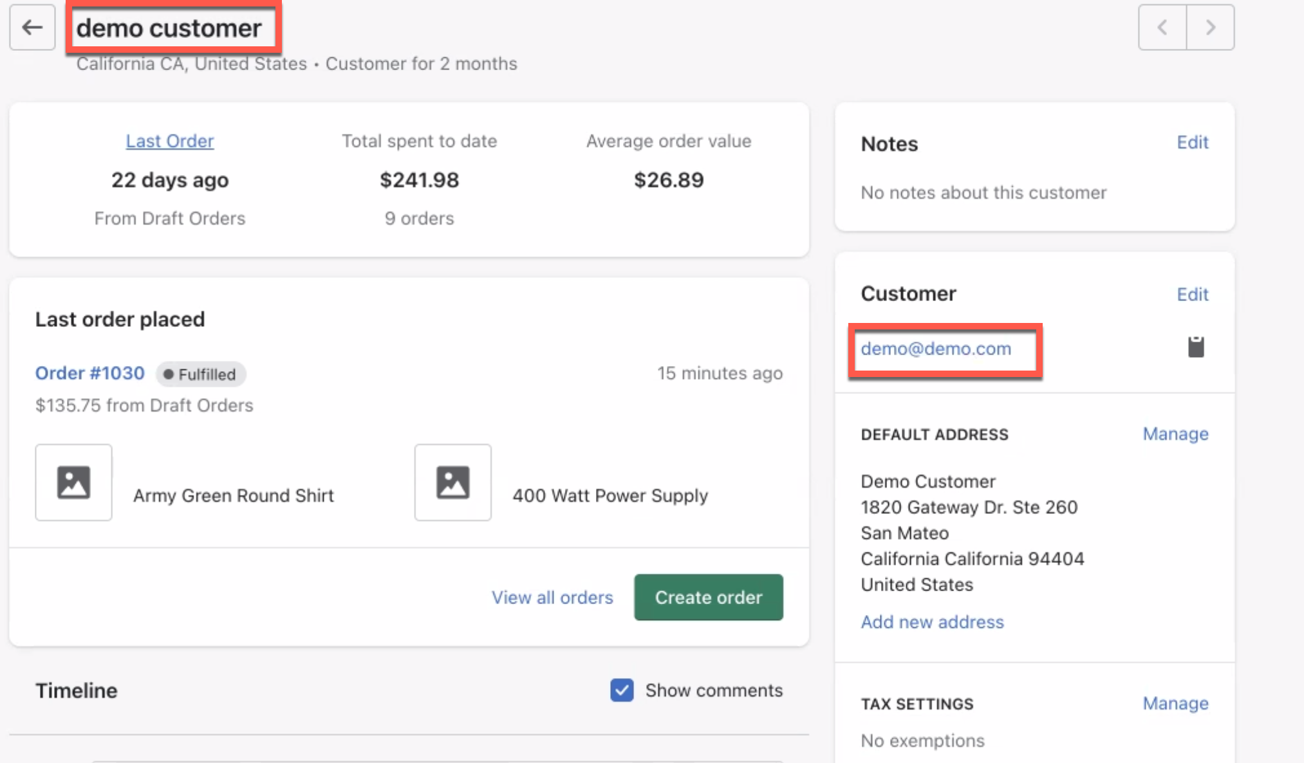Open Army Green Round Shirt image thumbnail
The image size is (1304, 763).
point(74,483)
